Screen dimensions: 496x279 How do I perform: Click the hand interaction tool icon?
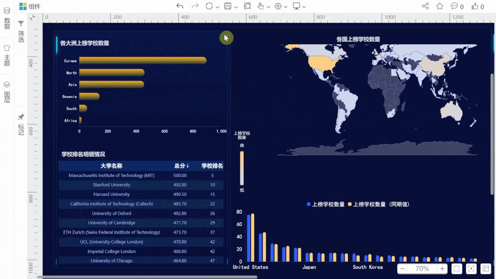click(x=261, y=6)
